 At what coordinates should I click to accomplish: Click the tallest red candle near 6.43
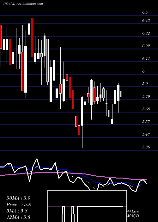pos(32,37)
